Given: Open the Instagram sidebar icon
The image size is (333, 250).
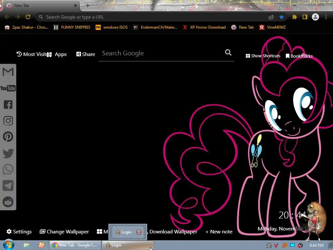Looking at the screenshot, I should click(8, 121).
